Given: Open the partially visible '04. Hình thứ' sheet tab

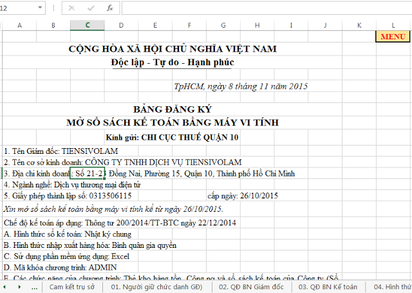Looking at the screenshot, I should point(391,287).
